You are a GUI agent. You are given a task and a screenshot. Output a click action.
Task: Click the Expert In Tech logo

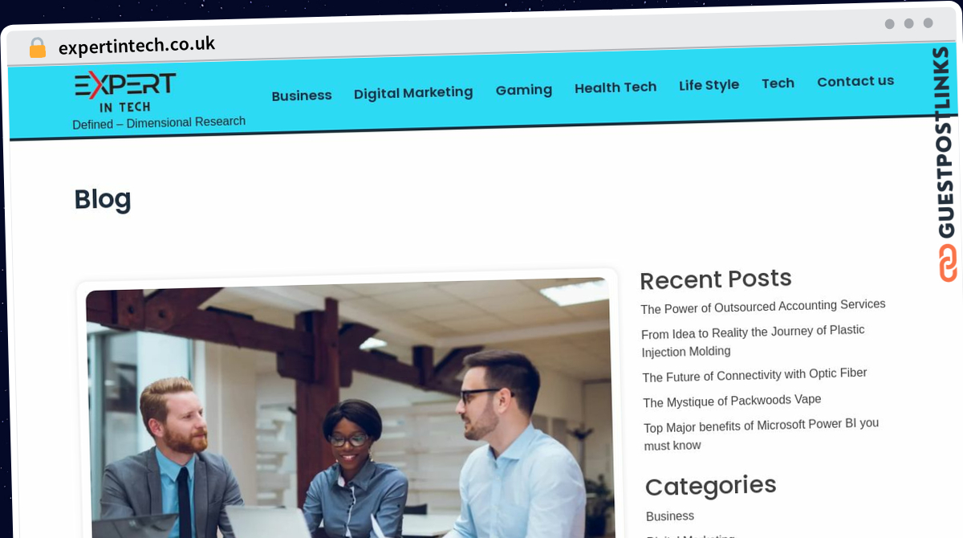(x=125, y=92)
